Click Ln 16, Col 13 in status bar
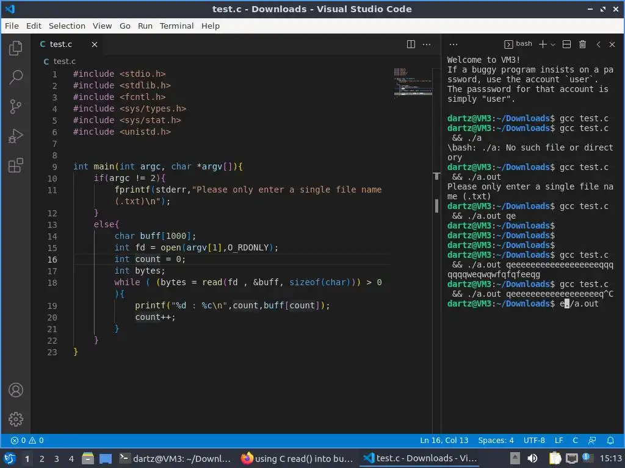Viewport: 625px width, 468px height. click(444, 440)
